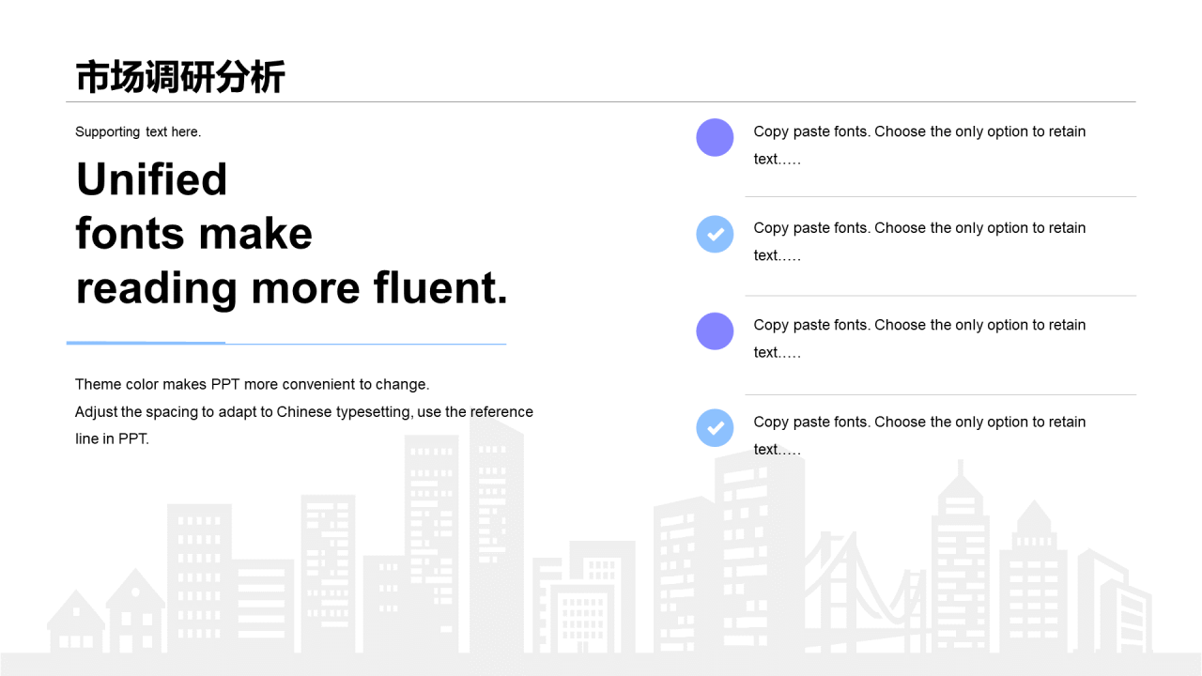This screenshot has height=676, width=1202.
Task: Click the upper blue checkmark circle icon
Action: pyautogui.click(x=715, y=234)
